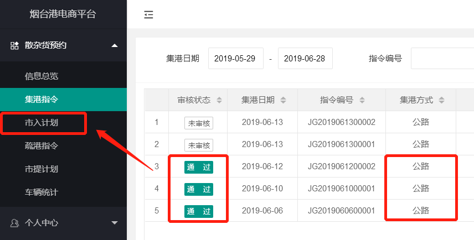Click the 个人中心 user icon
Image resolution: width=474 pixels, height=240 pixels.
14,223
